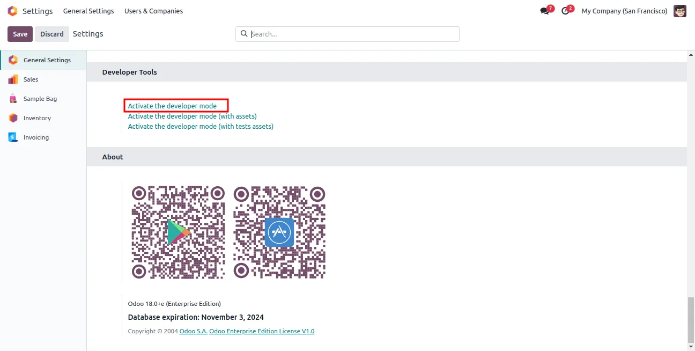The height and width of the screenshot is (351, 695).
Task: Click the Settings breadcrumb title
Action: [x=88, y=34]
